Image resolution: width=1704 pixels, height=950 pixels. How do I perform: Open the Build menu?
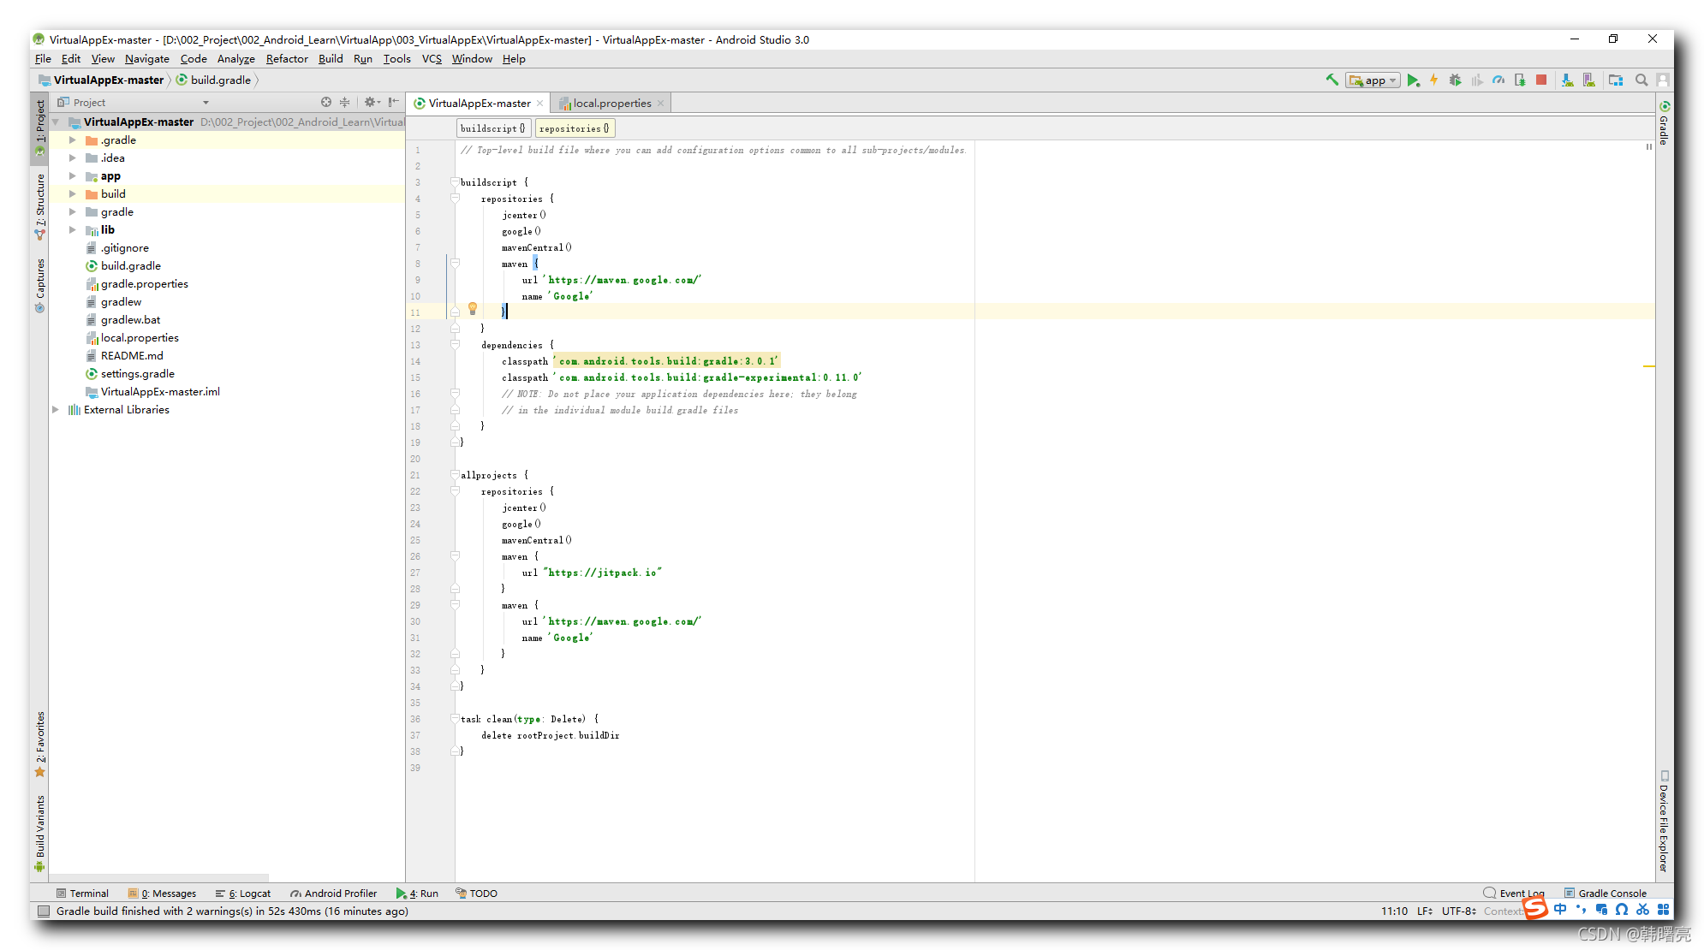coord(331,59)
